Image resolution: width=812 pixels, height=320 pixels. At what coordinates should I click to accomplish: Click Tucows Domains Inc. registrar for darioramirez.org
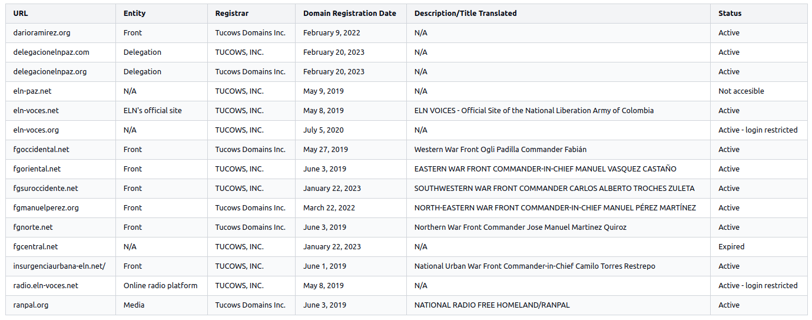tap(250, 33)
